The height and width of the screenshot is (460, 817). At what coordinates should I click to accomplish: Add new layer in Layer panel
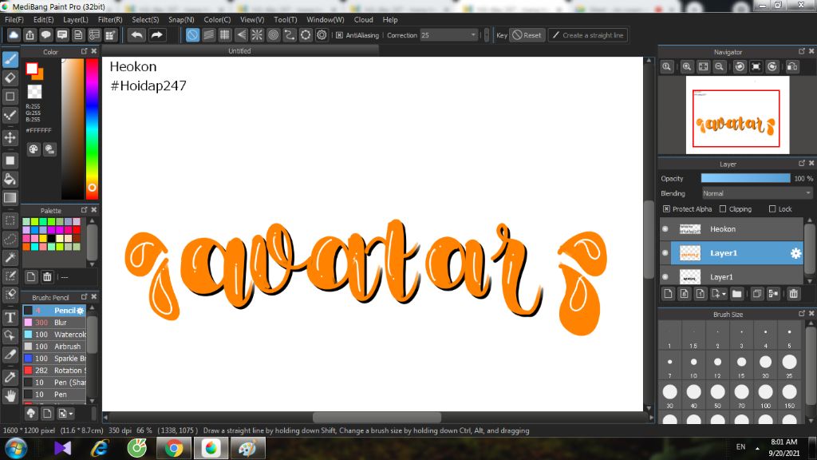(668, 294)
